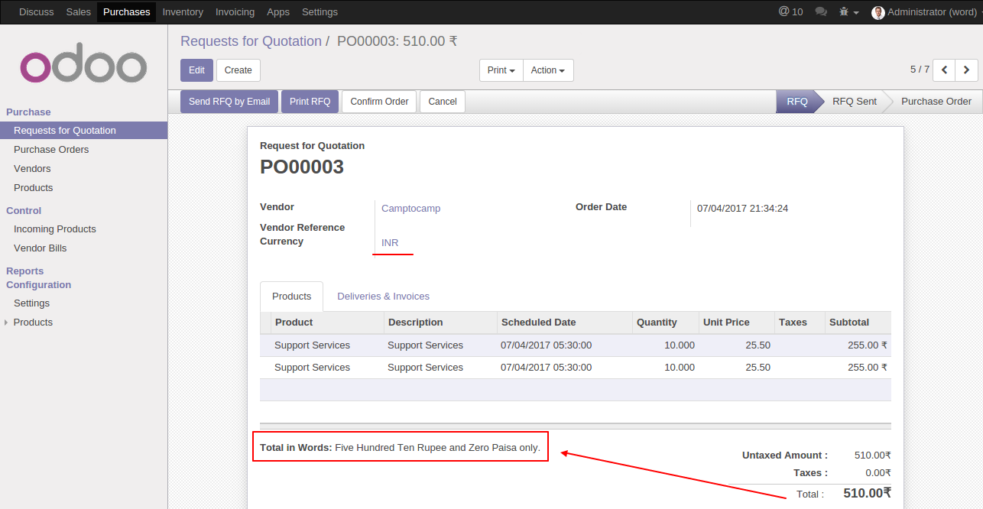Screen dimensions: 983x509
Task: Select the RFQ status stage
Action: [x=797, y=102]
